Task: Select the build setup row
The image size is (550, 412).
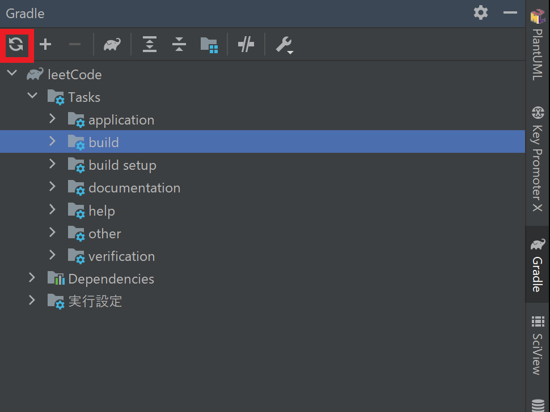Action: [x=263, y=165]
